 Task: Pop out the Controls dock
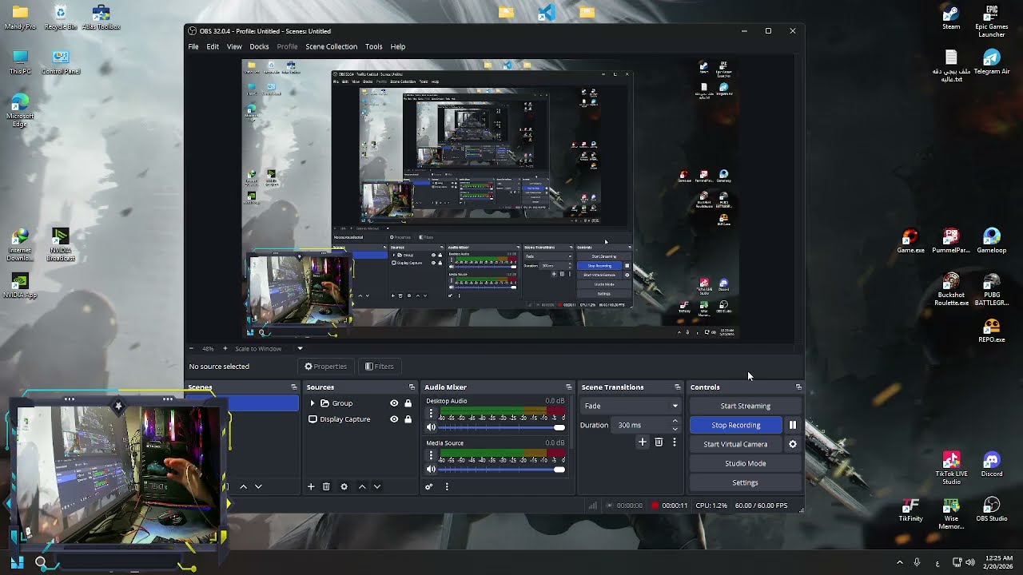[x=798, y=387]
